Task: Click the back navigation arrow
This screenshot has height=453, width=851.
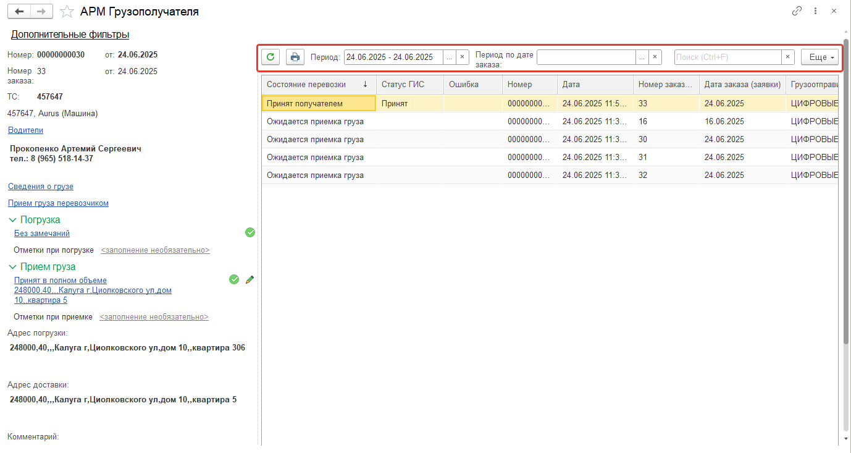Action: click(20, 12)
